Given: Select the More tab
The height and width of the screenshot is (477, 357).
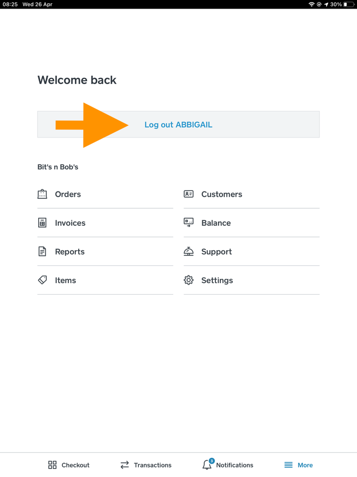Looking at the screenshot, I should (x=299, y=465).
